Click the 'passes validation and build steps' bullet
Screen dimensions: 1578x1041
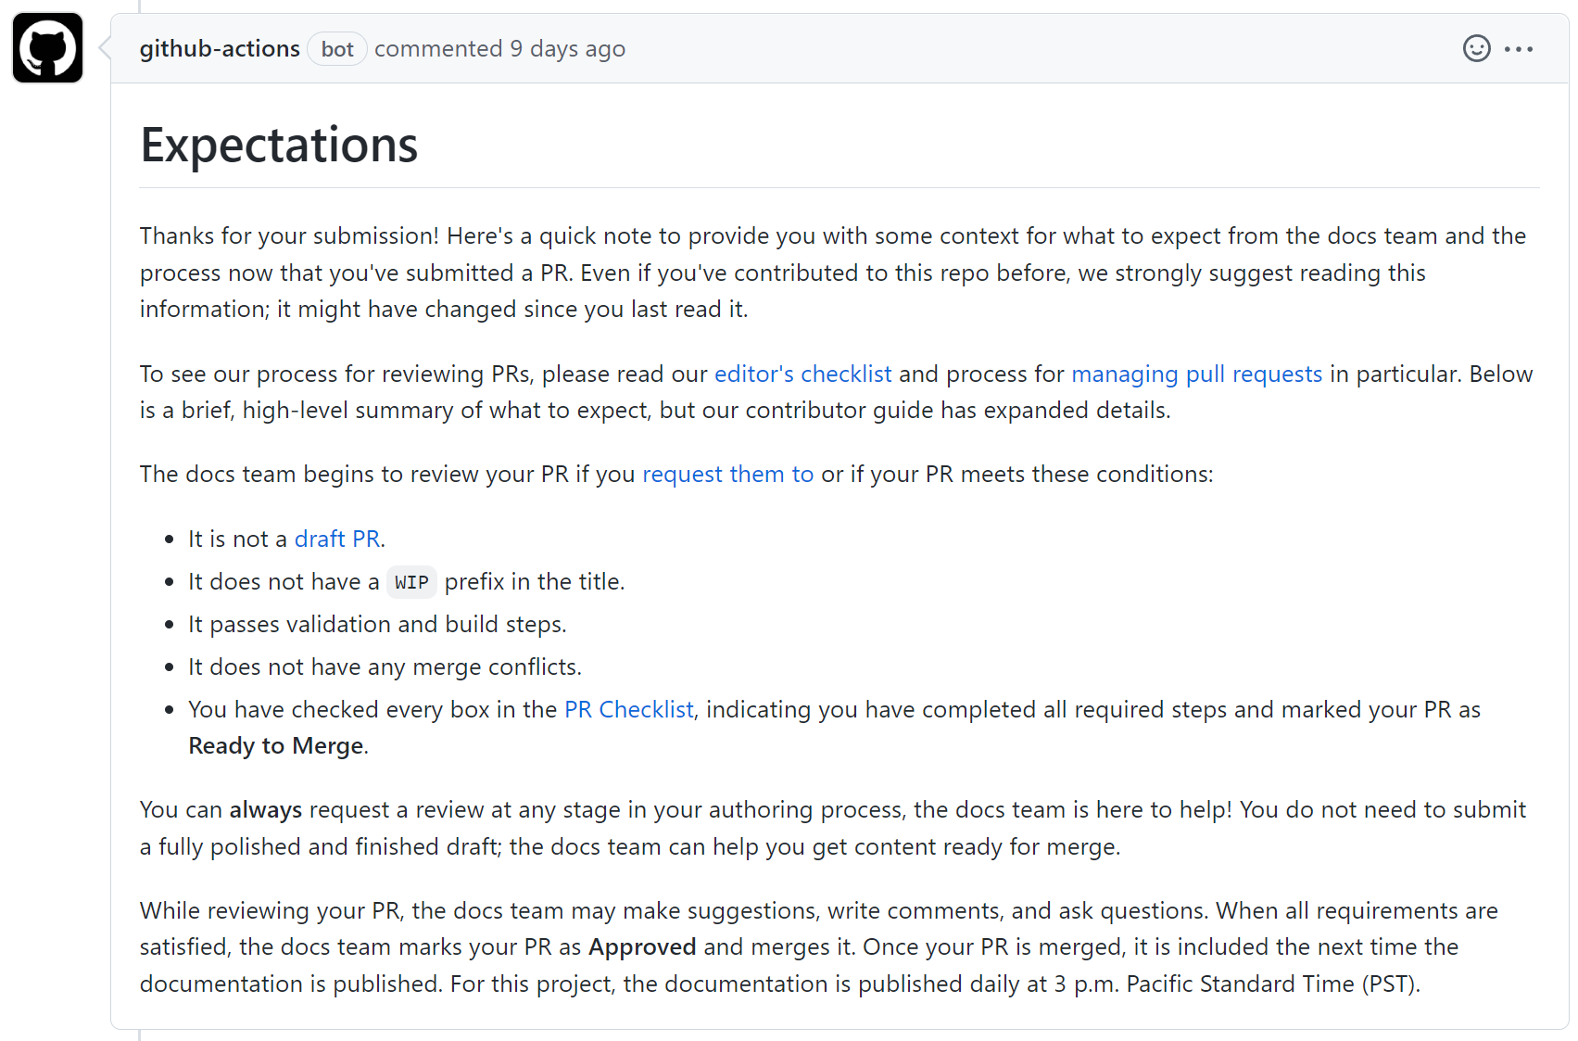pyautogui.click(x=377, y=624)
